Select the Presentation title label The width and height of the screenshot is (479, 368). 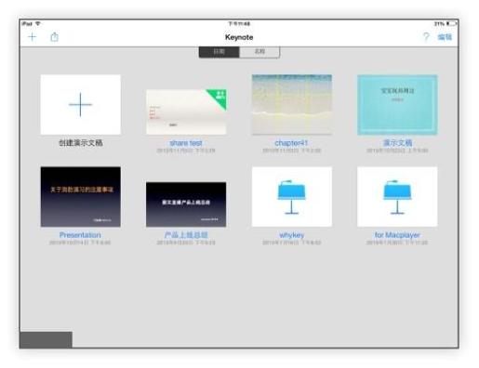coord(80,235)
